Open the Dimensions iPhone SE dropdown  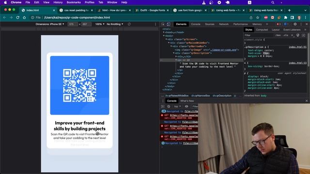click(49, 24)
